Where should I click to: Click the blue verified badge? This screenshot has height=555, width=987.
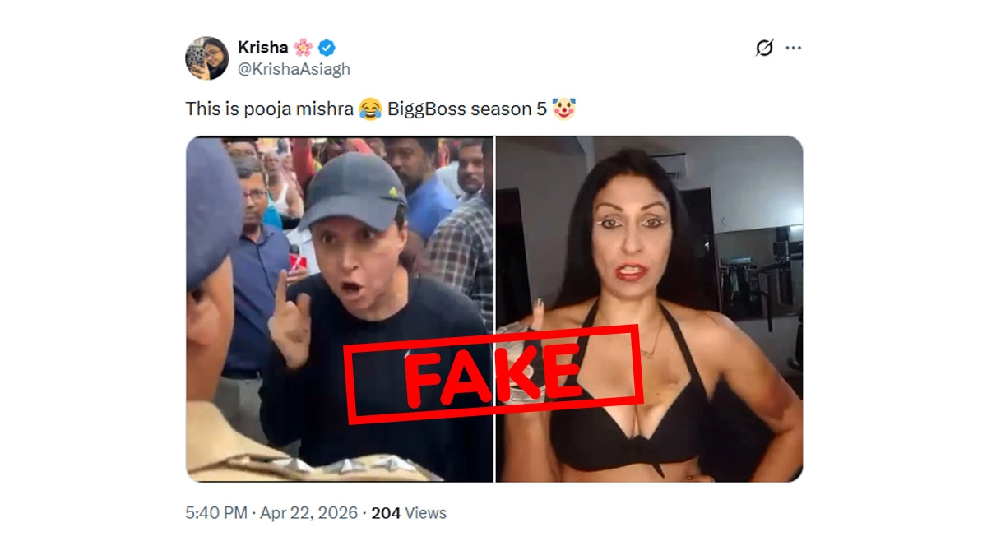[327, 47]
